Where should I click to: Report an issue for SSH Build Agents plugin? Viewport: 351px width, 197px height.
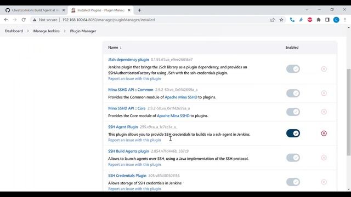point(134,164)
